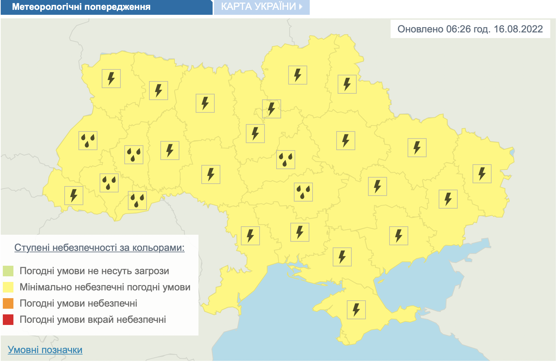The width and height of the screenshot is (558, 363).
Task: Click the Оновлено 06:26 timestamp box
Action: point(470,29)
